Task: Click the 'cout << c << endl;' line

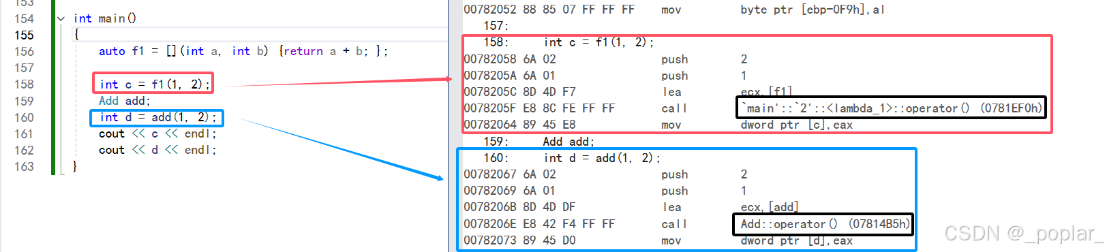Action: 157,133
